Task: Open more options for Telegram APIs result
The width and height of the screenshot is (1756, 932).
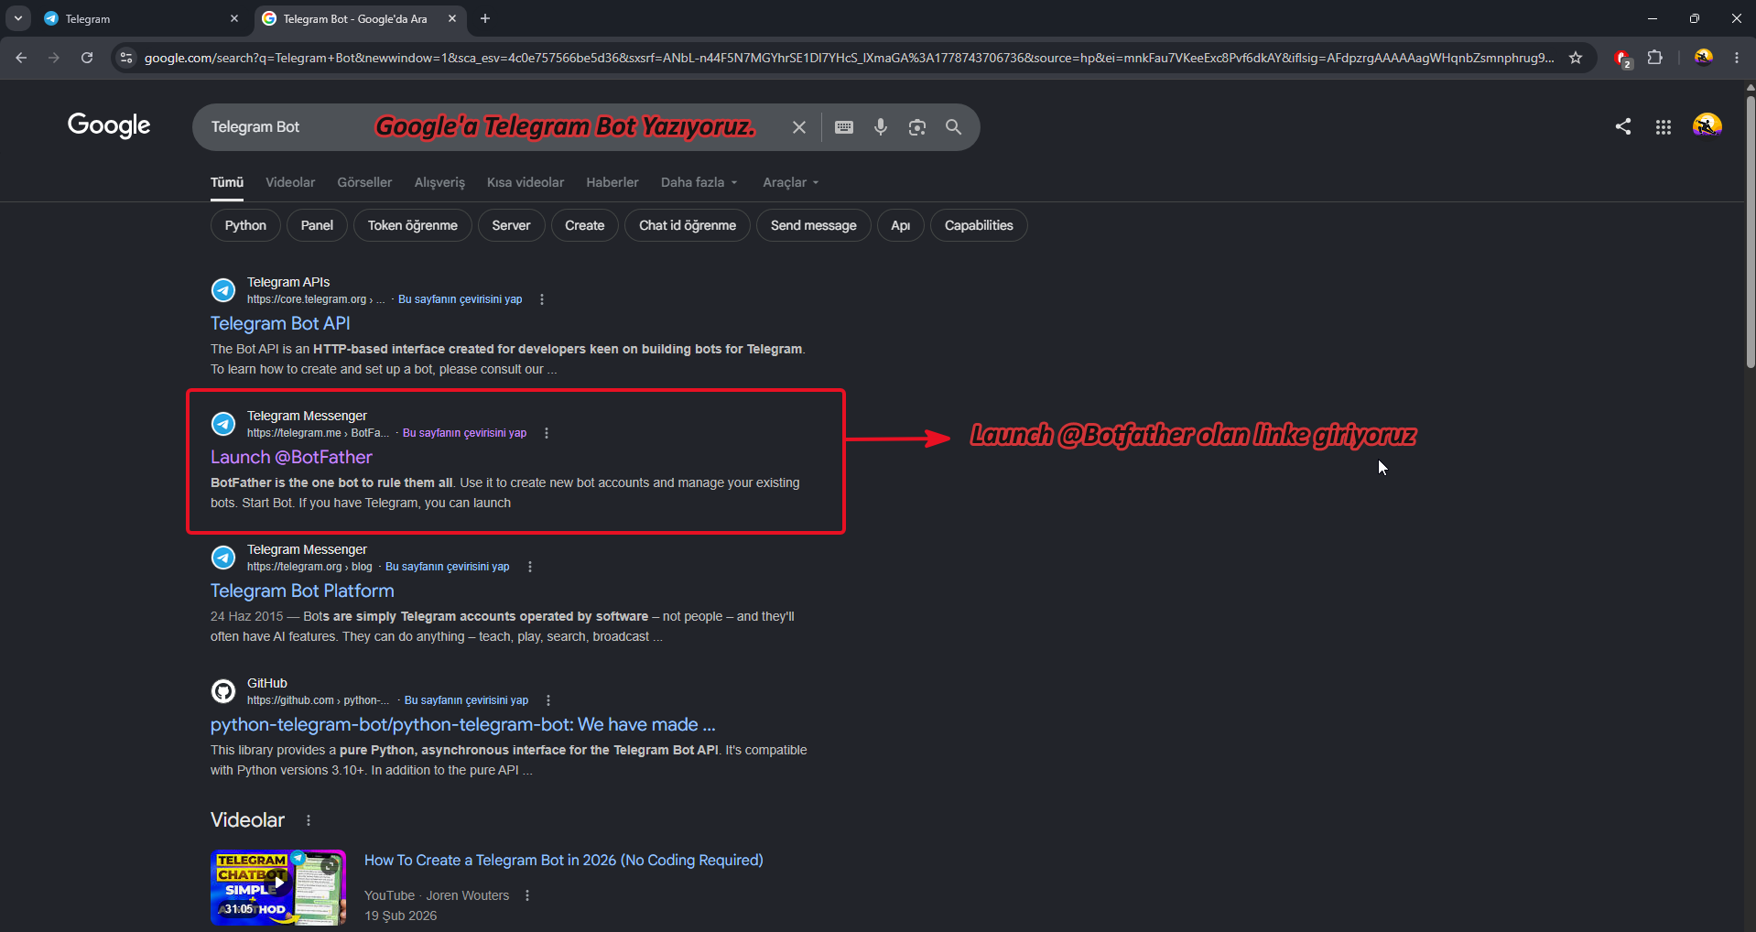Action: click(542, 299)
